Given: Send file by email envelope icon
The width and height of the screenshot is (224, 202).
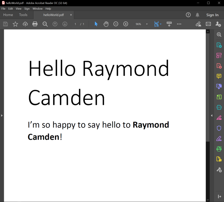Looking at the screenshot, I should [x=208, y=24].
